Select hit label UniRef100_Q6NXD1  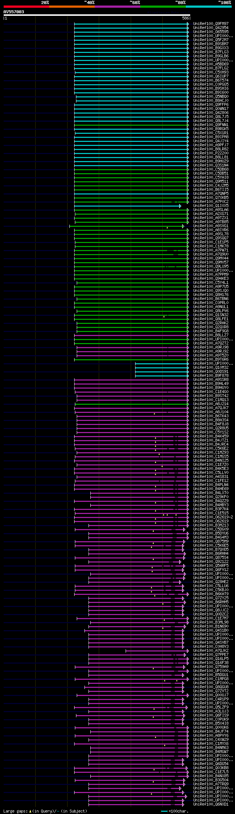211,804
